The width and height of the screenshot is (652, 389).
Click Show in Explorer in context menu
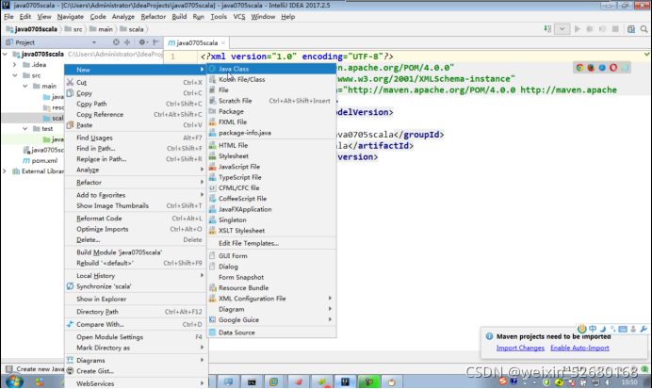click(136, 300)
